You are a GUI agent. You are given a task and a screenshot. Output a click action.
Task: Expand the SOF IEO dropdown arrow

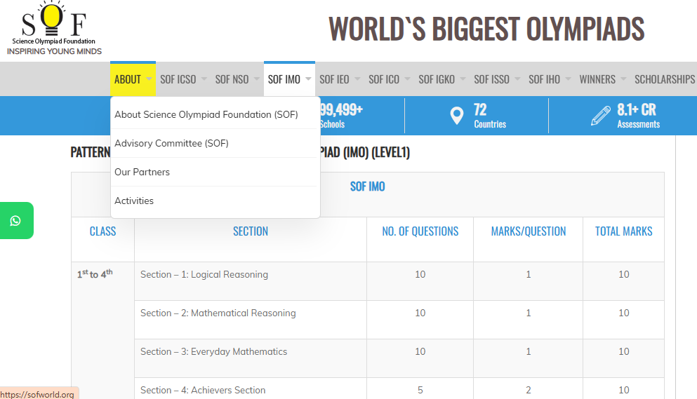coord(357,79)
